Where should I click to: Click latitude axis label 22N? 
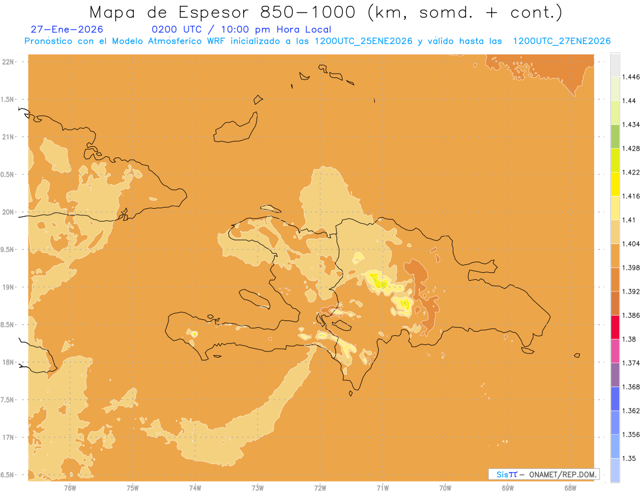pyautogui.click(x=9, y=61)
